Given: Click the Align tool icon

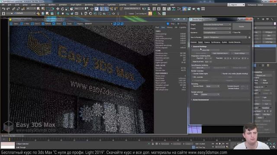Looking at the screenshot, I should click(149, 9).
